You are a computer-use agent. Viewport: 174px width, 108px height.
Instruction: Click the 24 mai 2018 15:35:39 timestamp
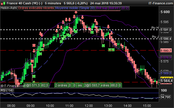pyautogui.click(x=106, y=3)
